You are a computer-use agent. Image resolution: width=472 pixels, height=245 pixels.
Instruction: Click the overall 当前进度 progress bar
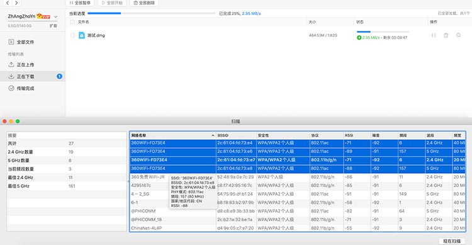click(152, 13)
